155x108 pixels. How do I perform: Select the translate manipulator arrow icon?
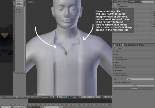click(x=66, y=97)
